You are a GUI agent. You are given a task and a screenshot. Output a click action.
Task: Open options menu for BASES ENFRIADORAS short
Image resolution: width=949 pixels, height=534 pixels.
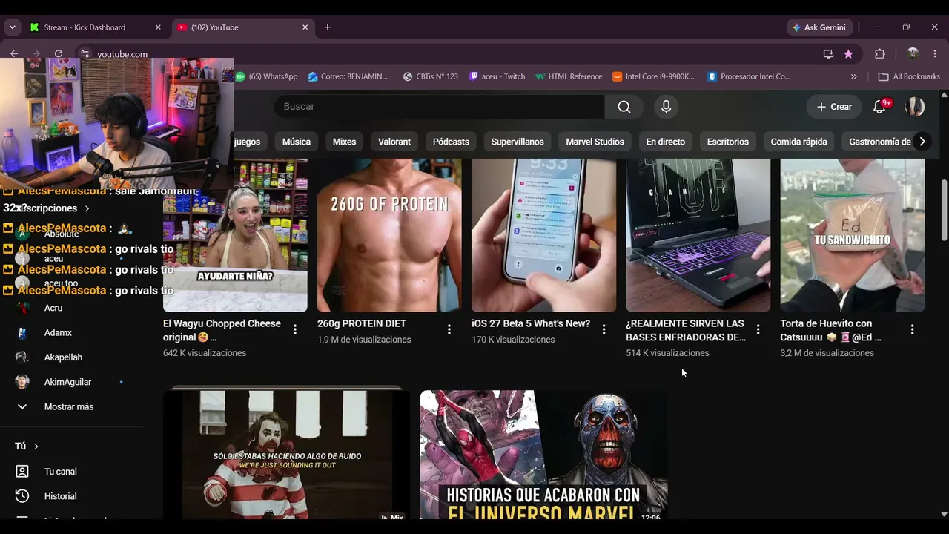758,329
